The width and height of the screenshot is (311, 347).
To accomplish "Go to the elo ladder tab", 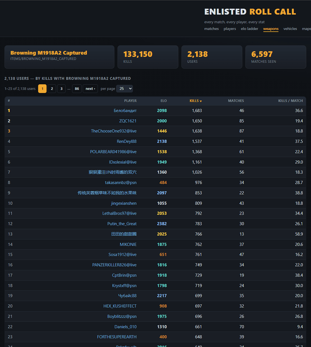I will tap(249, 29).
